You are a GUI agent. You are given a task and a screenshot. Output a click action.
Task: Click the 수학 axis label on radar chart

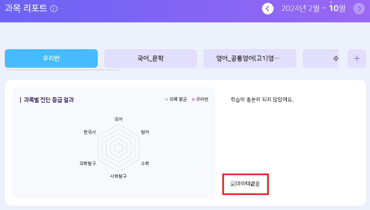145,163
